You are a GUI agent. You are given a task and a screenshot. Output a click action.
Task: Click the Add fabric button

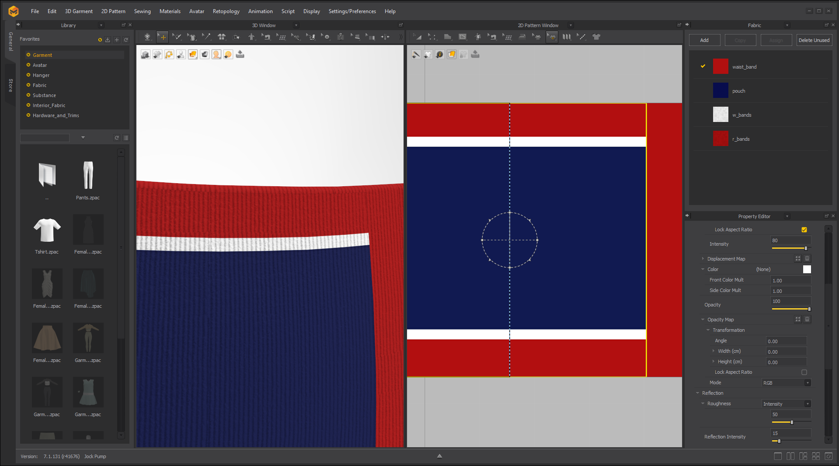704,40
